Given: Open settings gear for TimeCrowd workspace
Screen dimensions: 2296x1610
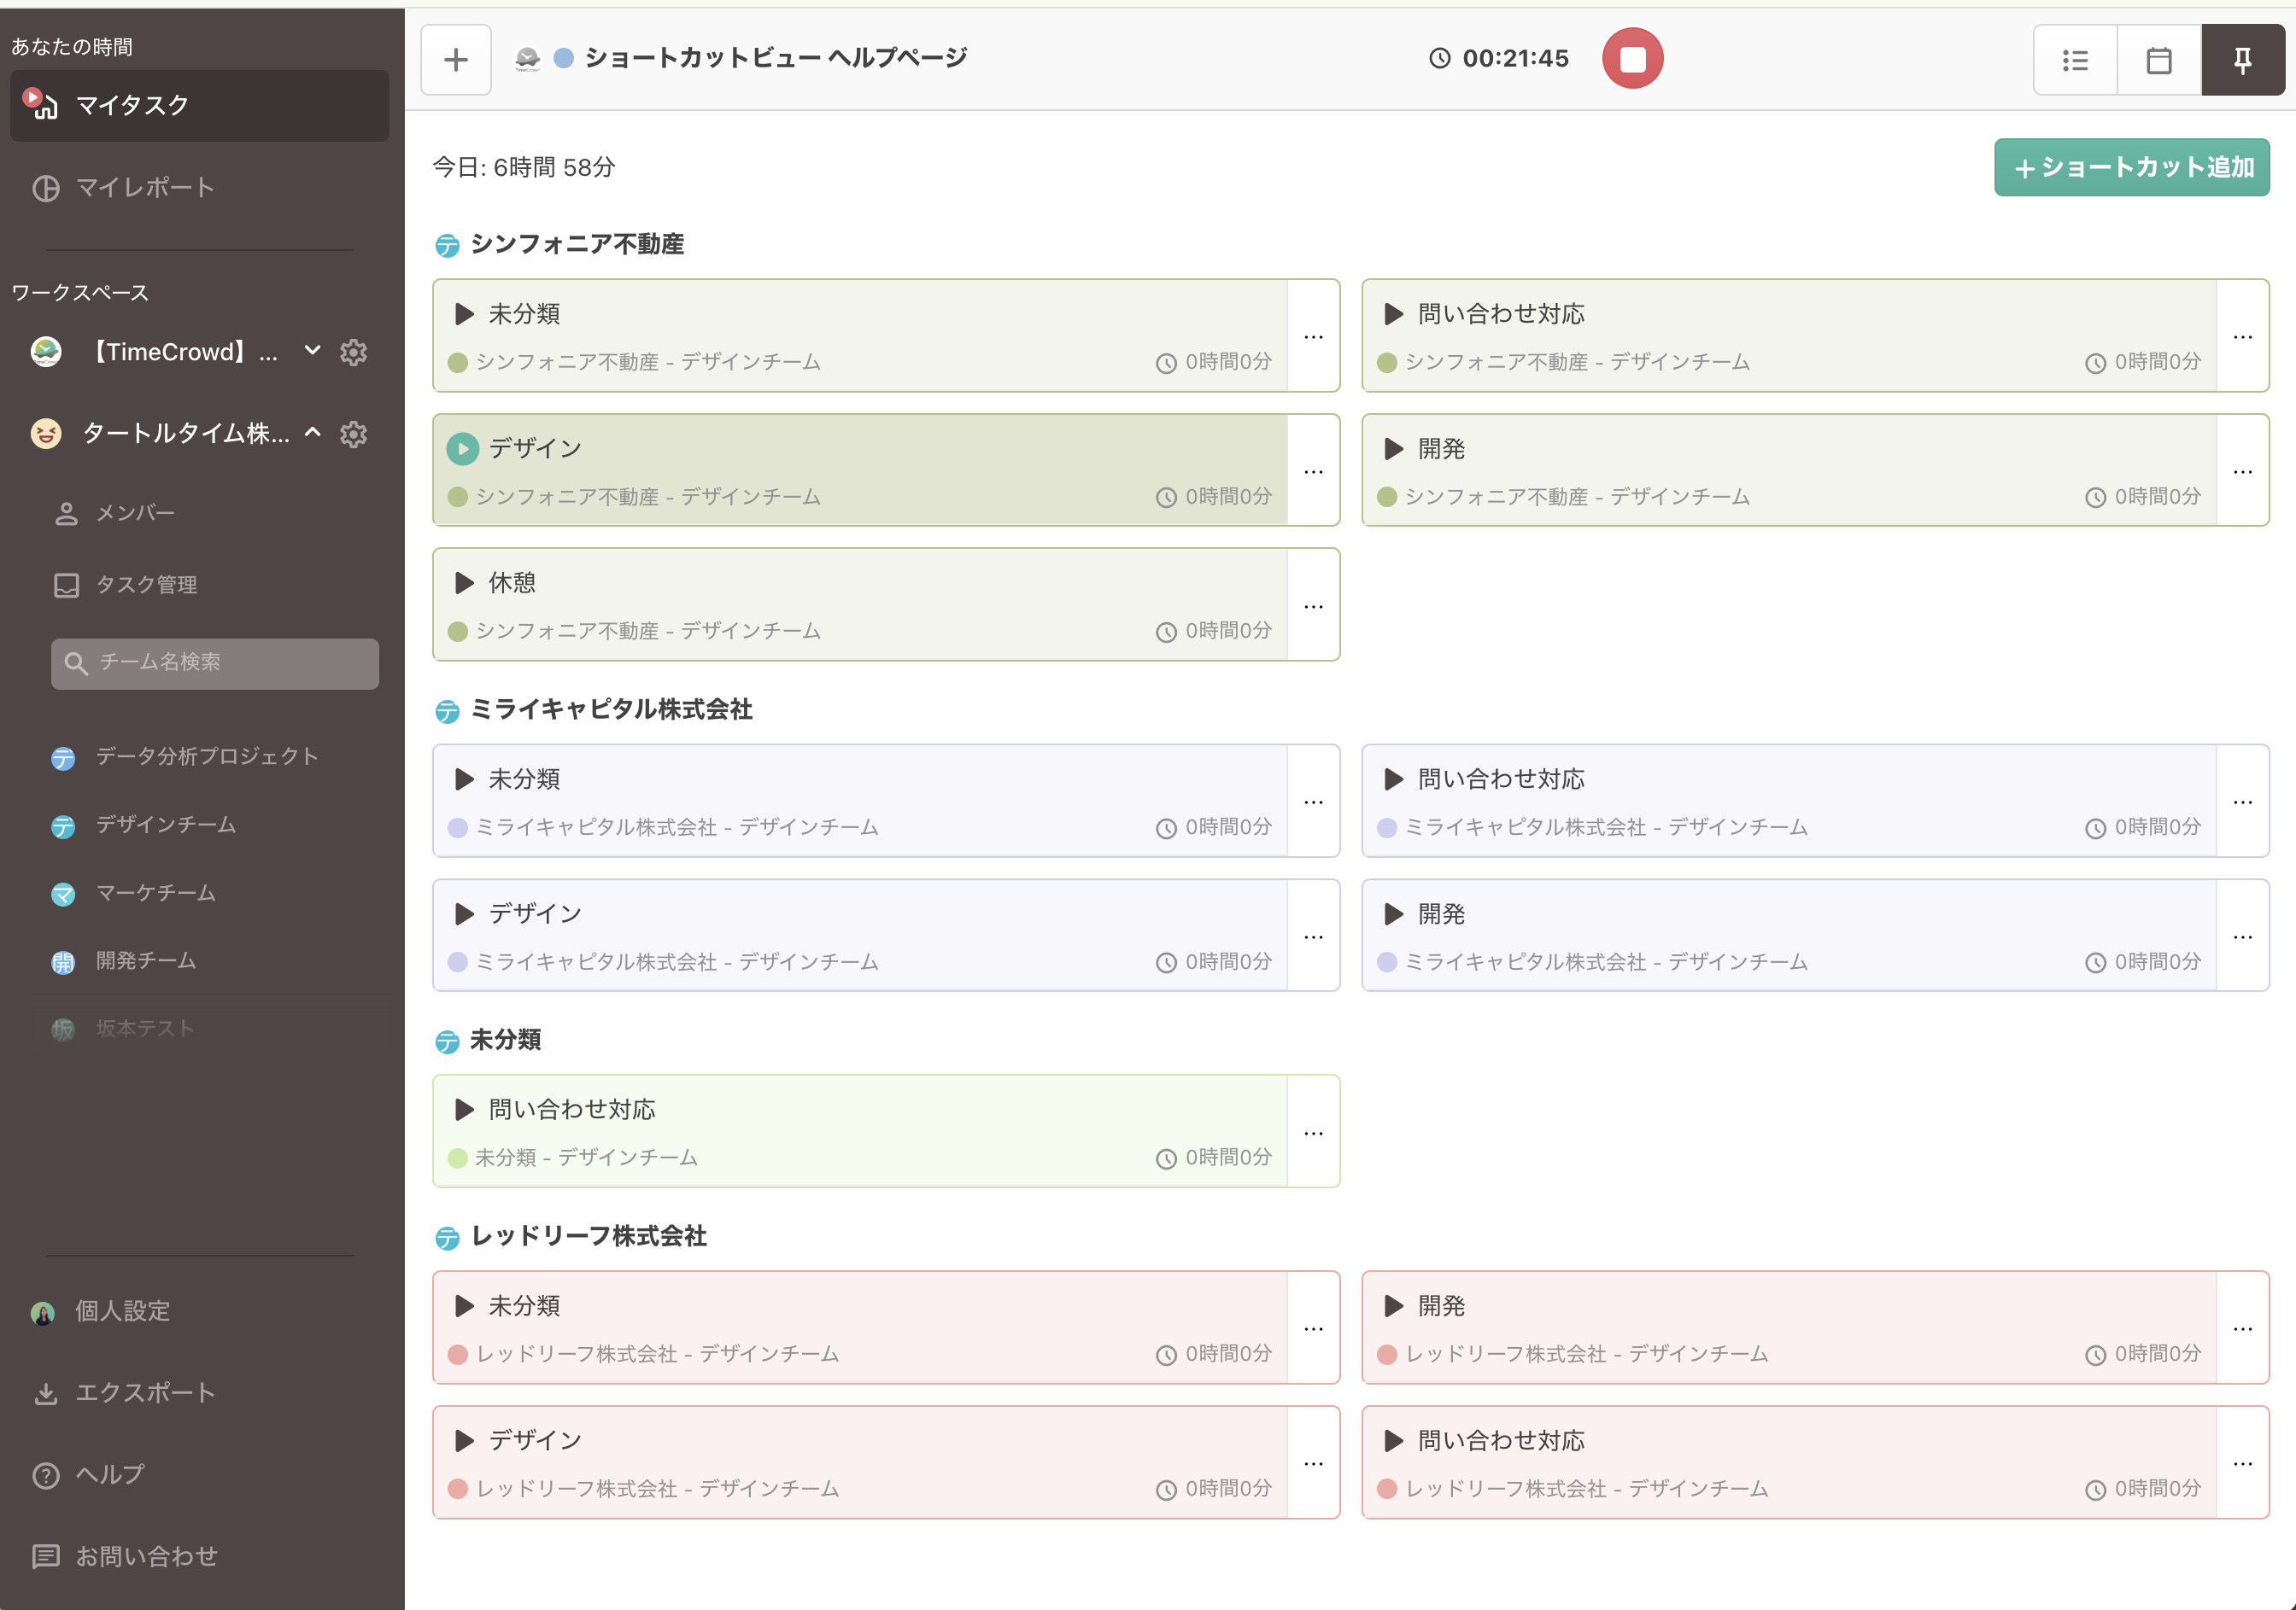Looking at the screenshot, I should click(353, 352).
